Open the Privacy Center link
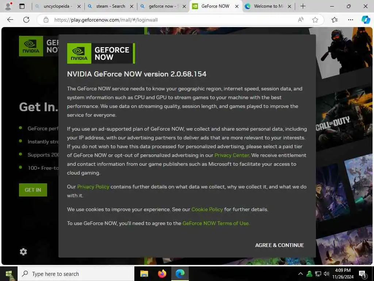The height and width of the screenshot is (281, 374). pyautogui.click(x=232, y=155)
